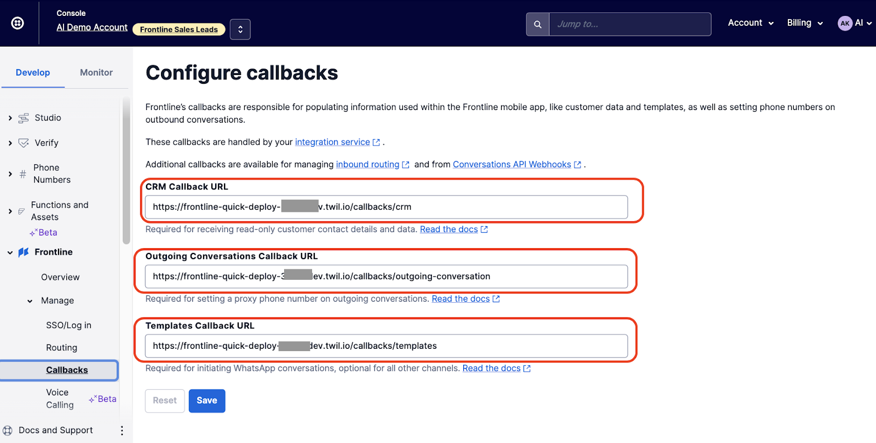The image size is (876, 443).
Task: Click the Studio flow icon
Action: coord(24,118)
